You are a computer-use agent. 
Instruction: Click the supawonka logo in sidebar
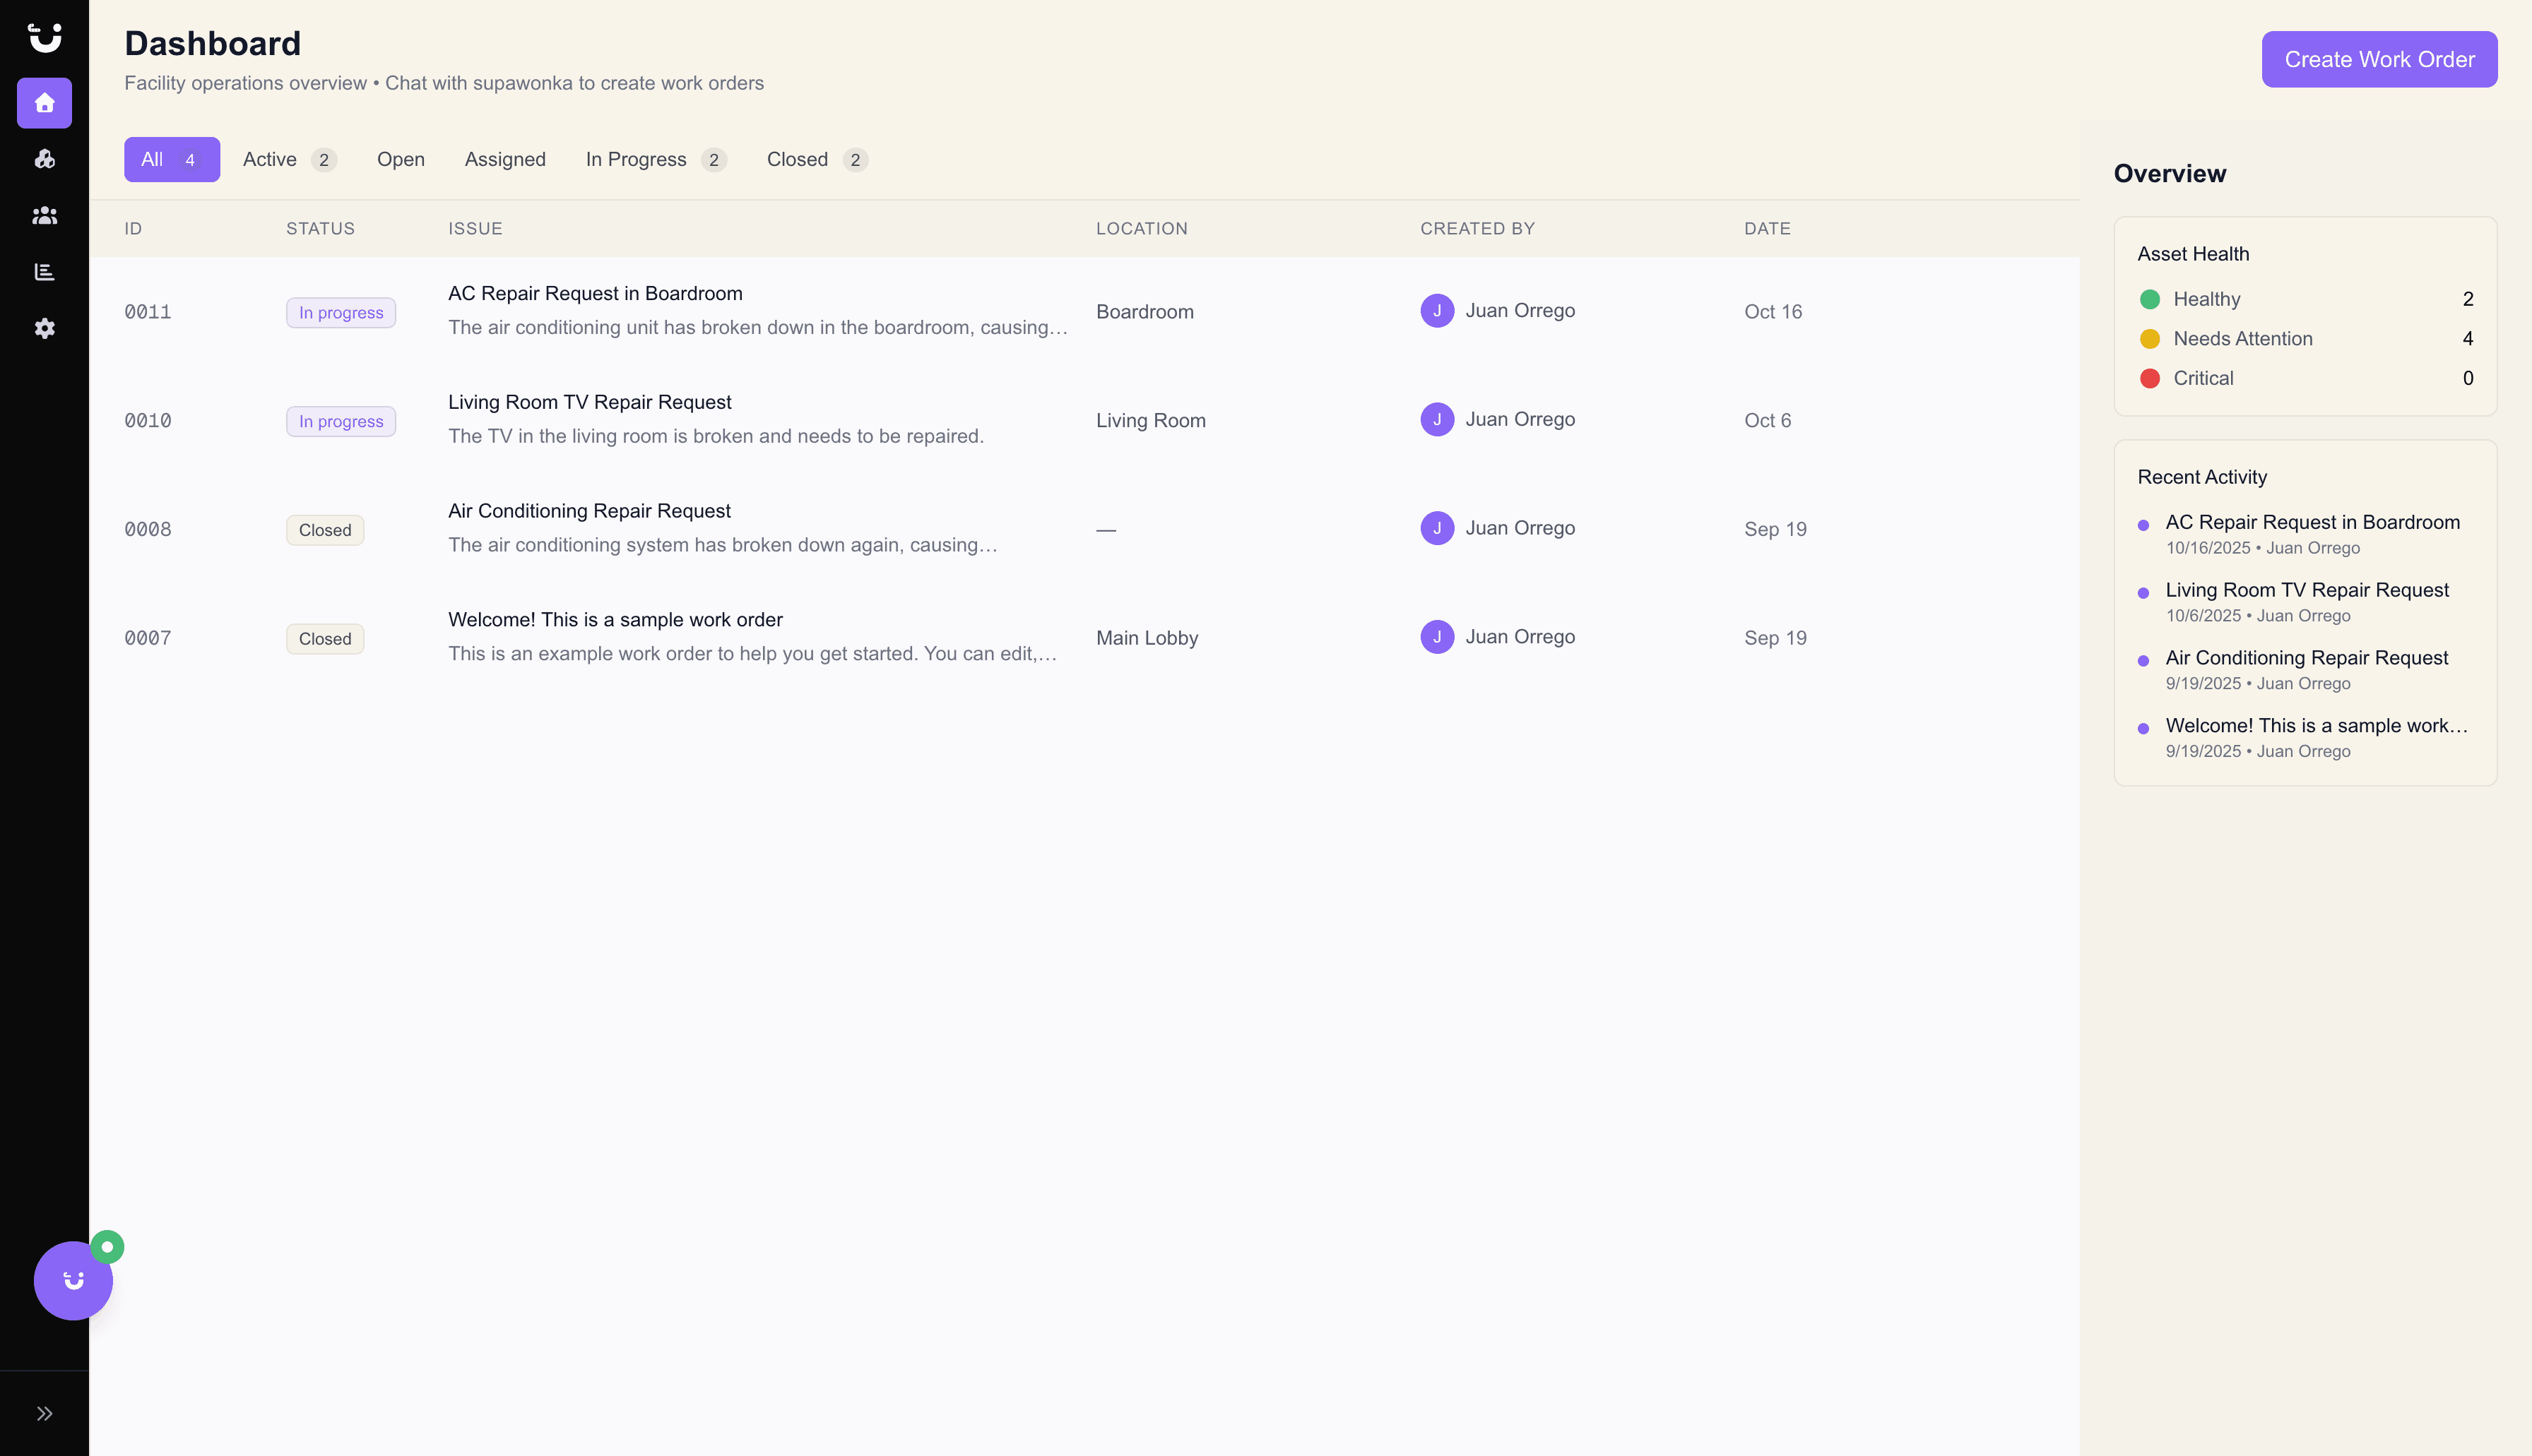(44, 38)
